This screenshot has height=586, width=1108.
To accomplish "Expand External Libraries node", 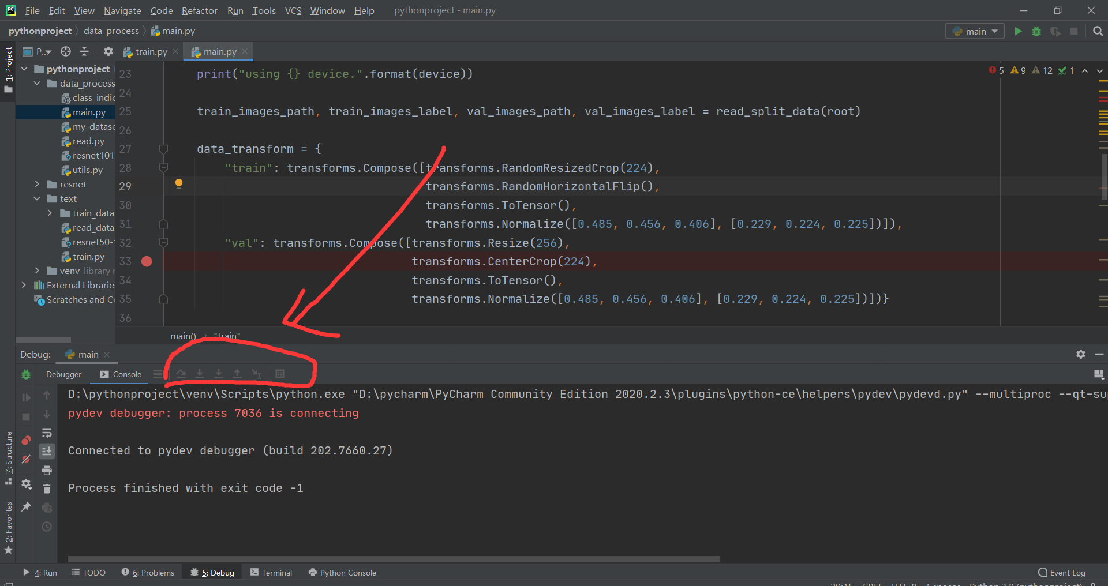I will (24, 285).
